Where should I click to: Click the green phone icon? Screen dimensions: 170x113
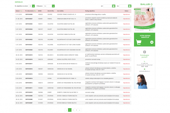(144, 61)
